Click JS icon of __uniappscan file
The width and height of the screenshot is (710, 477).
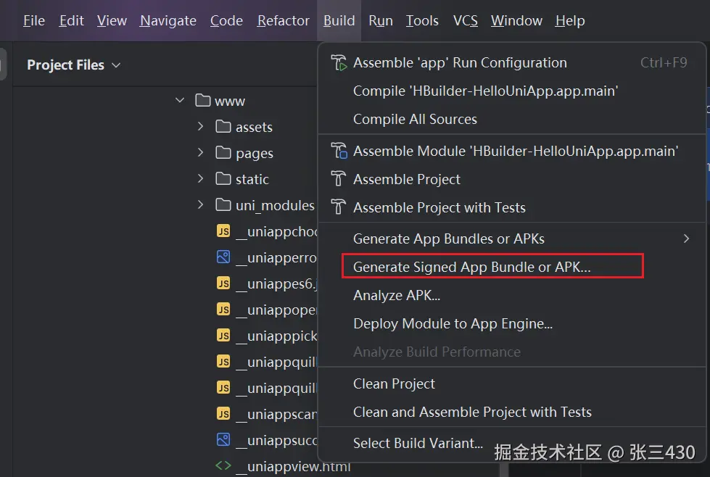(x=223, y=414)
